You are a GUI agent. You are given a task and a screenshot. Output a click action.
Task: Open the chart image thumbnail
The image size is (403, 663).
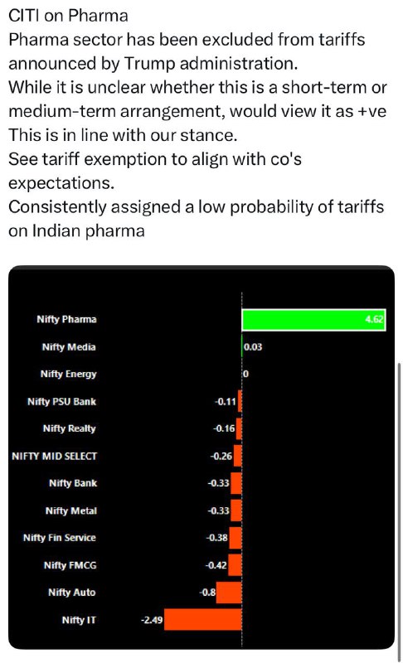tap(201, 457)
